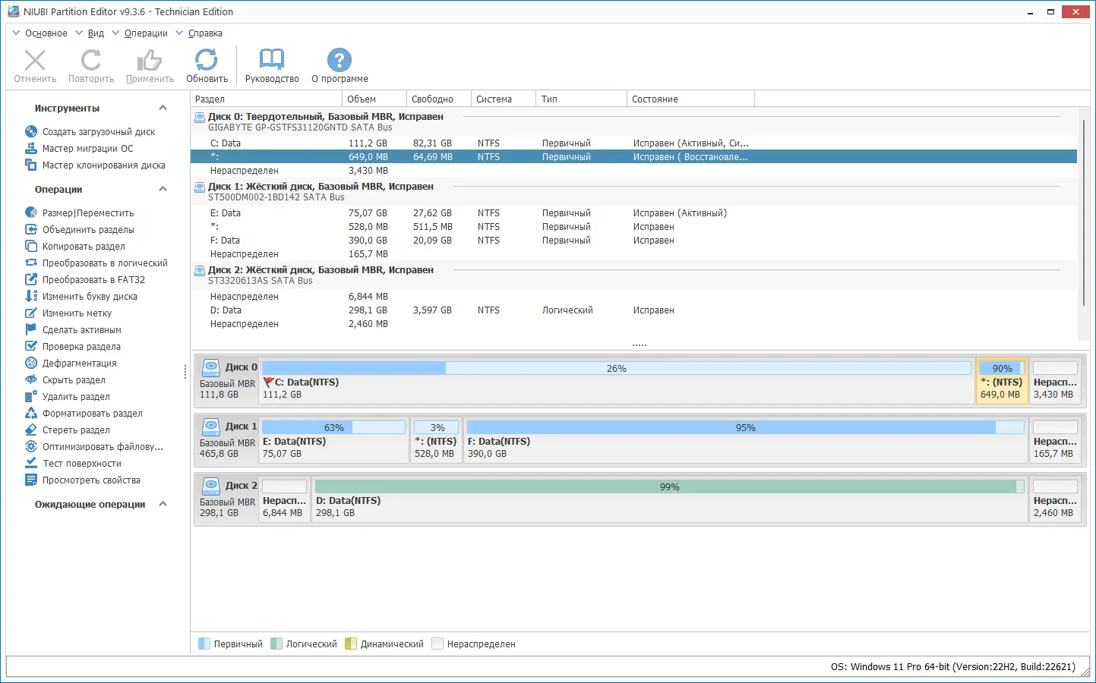This screenshot has width=1096, height=683.
Task: Select Дефрагментация operation
Action: click(79, 364)
